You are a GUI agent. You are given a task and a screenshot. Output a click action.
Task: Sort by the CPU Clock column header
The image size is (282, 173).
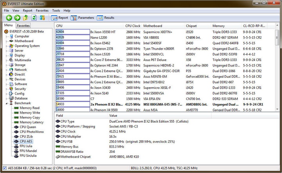coord(133,26)
